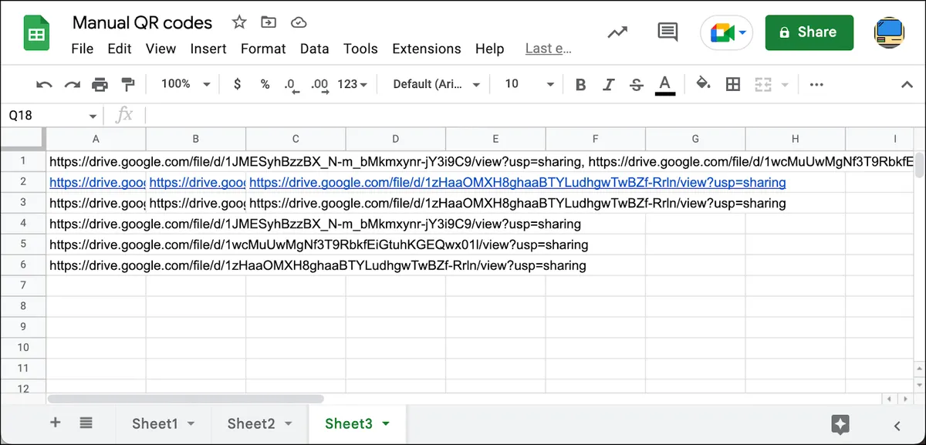This screenshot has width=926, height=445.
Task: Toggle strikethrough formatting
Action: point(636,84)
